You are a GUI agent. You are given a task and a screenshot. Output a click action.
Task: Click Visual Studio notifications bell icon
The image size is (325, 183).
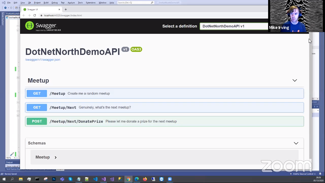(320, 174)
